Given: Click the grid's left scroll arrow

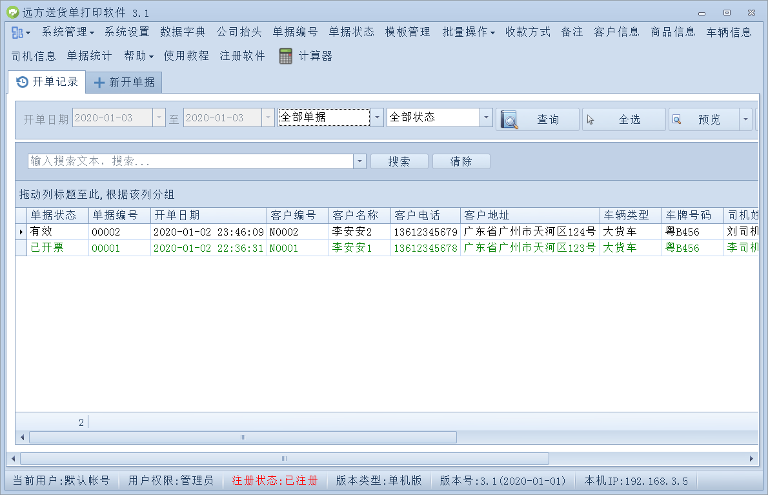Looking at the screenshot, I should click(22, 437).
